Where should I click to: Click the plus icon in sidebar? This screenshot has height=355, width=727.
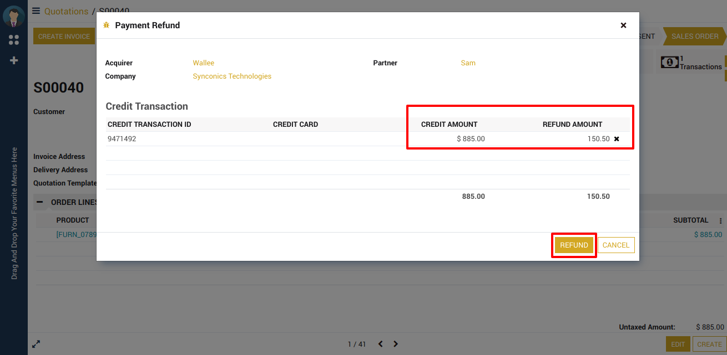pyautogui.click(x=14, y=60)
